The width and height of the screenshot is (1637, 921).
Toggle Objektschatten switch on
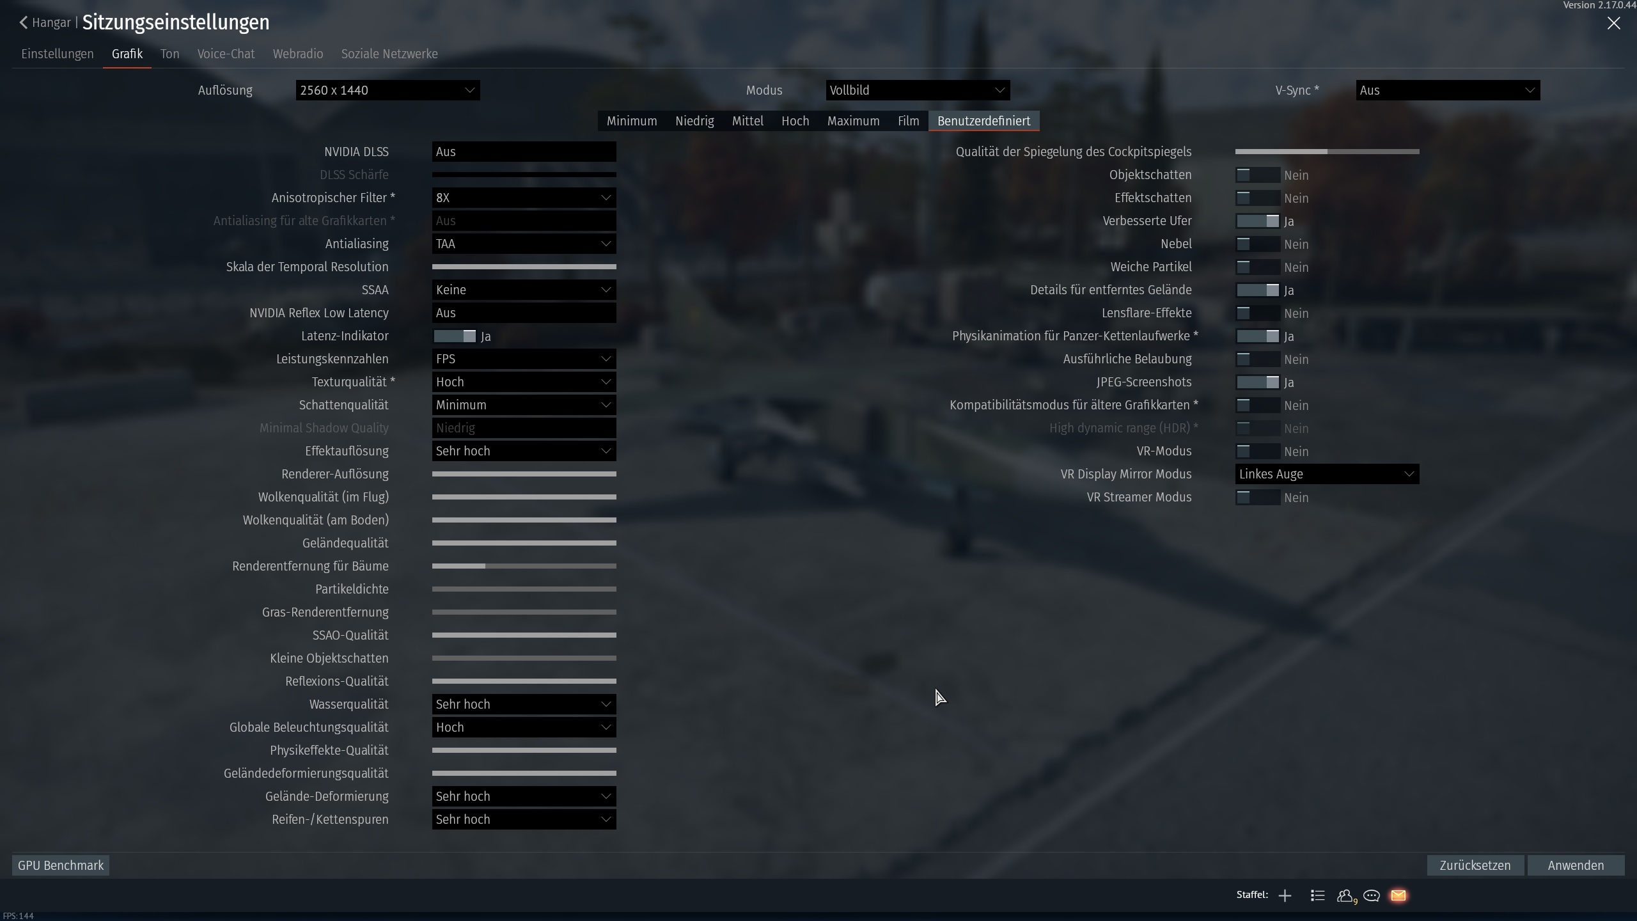pos(1257,175)
